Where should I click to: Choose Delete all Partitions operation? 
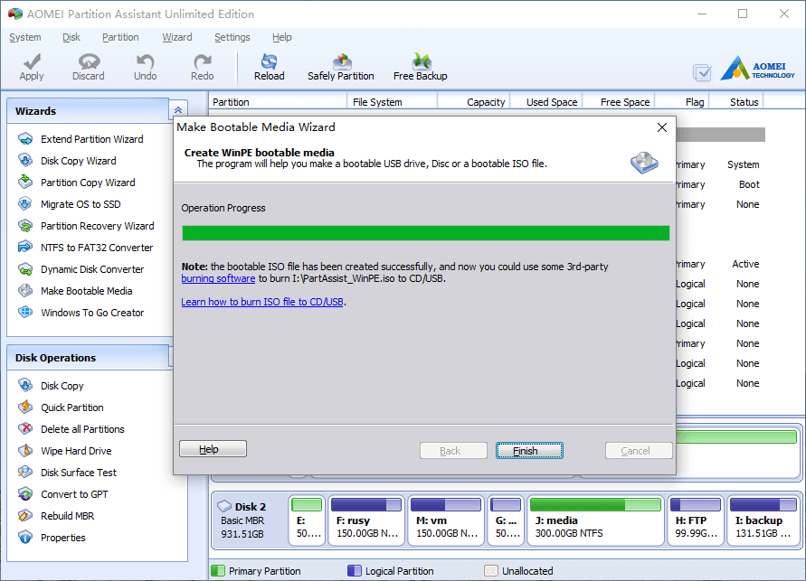(82, 429)
